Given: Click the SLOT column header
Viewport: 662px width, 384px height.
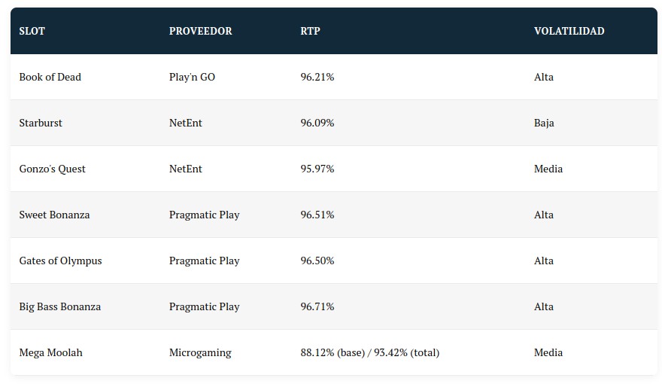Looking at the screenshot, I should coord(32,31).
